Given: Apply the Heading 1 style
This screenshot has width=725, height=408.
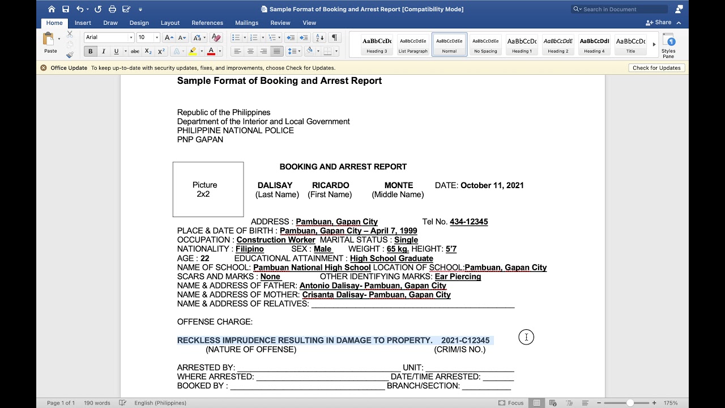Looking at the screenshot, I should pyautogui.click(x=522, y=45).
